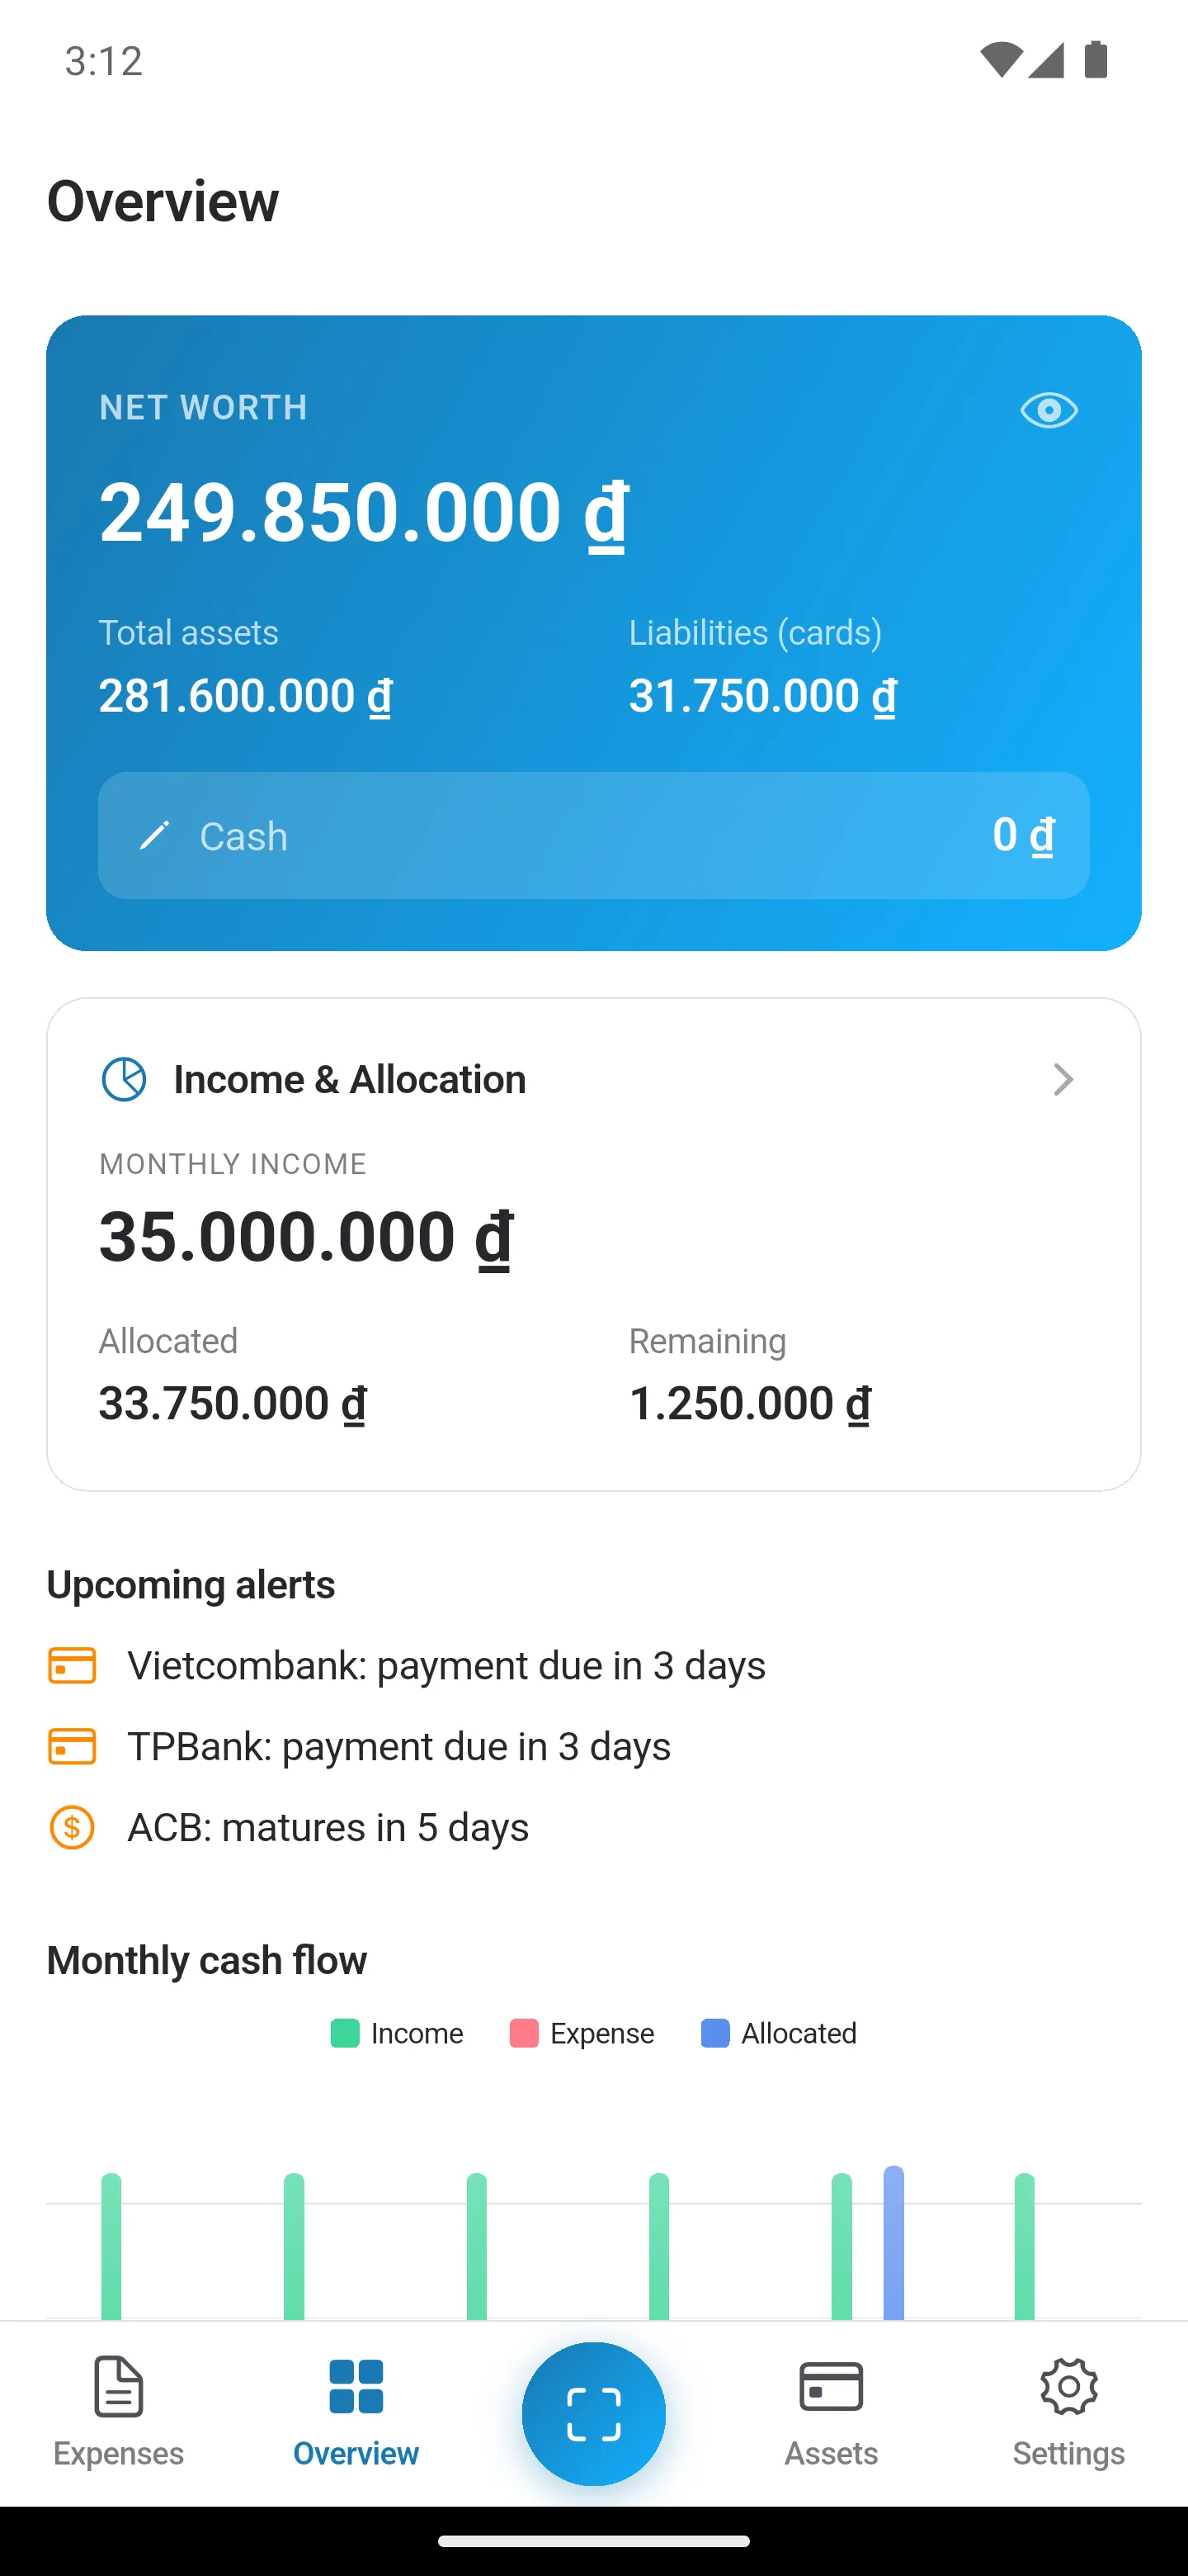Edit the Cash balance field
Screen dimensions: 1188x2576
pos(593,835)
